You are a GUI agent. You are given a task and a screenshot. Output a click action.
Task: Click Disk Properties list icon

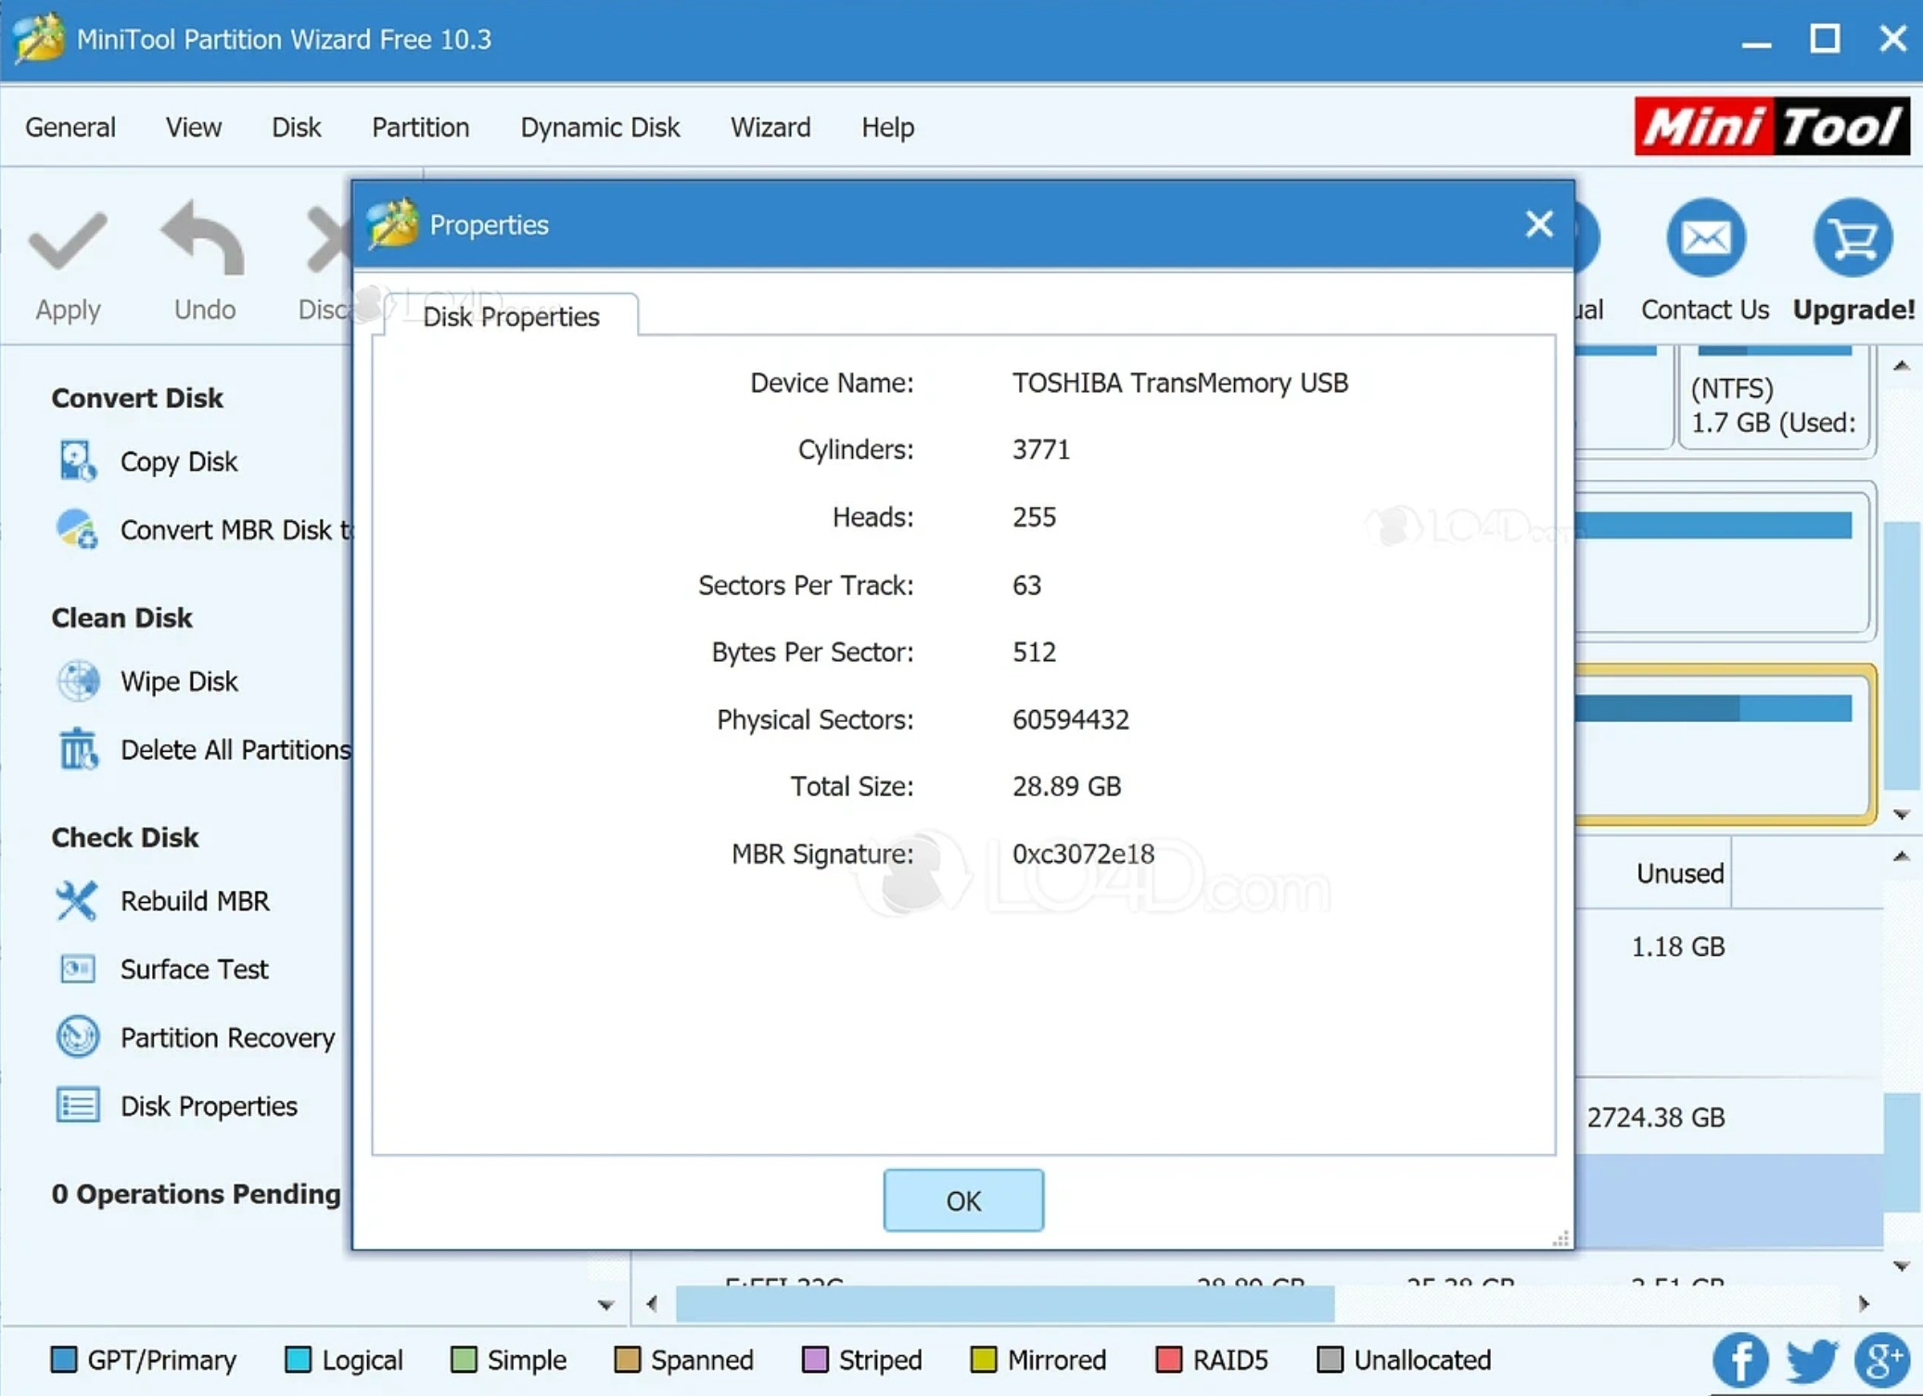(78, 1105)
